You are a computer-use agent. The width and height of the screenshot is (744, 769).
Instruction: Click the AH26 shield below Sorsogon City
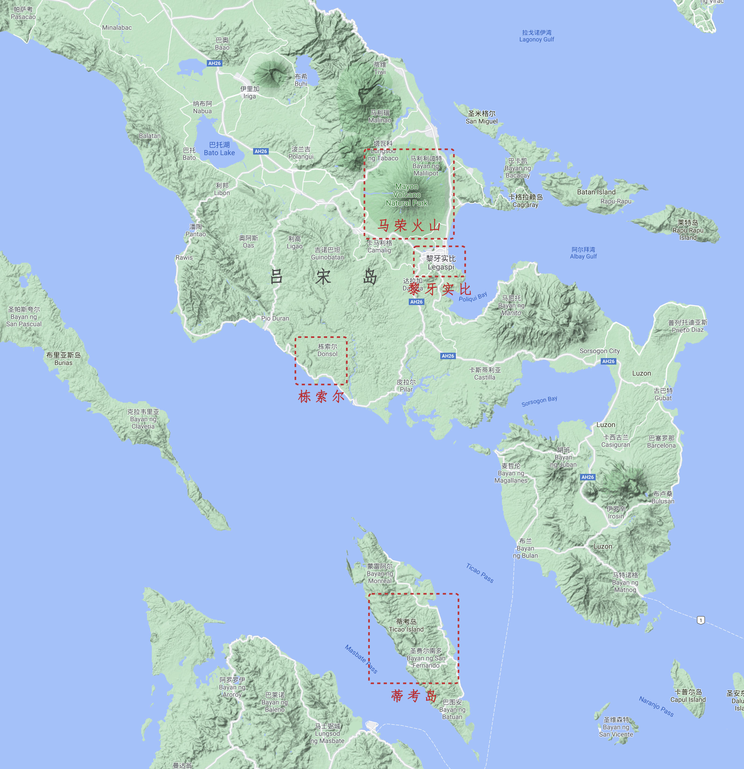tap(608, 361)
